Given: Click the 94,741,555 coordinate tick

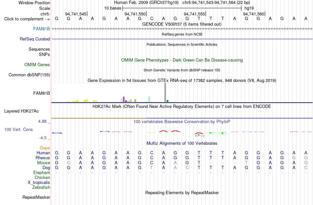Looking at the screenshot, I should pyautogui.click(x=194, y=14).
